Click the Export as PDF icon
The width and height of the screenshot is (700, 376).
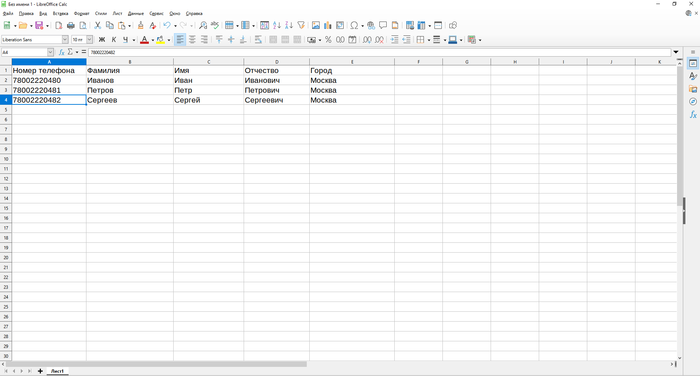(x=59, y=25)
